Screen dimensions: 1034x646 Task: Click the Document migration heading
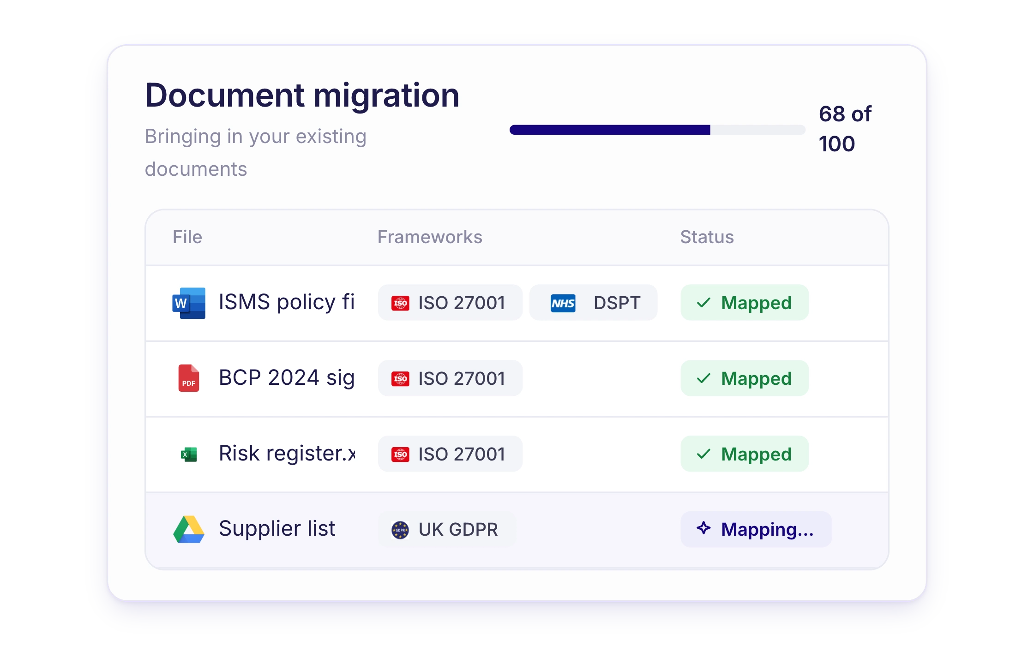[302, 96]
